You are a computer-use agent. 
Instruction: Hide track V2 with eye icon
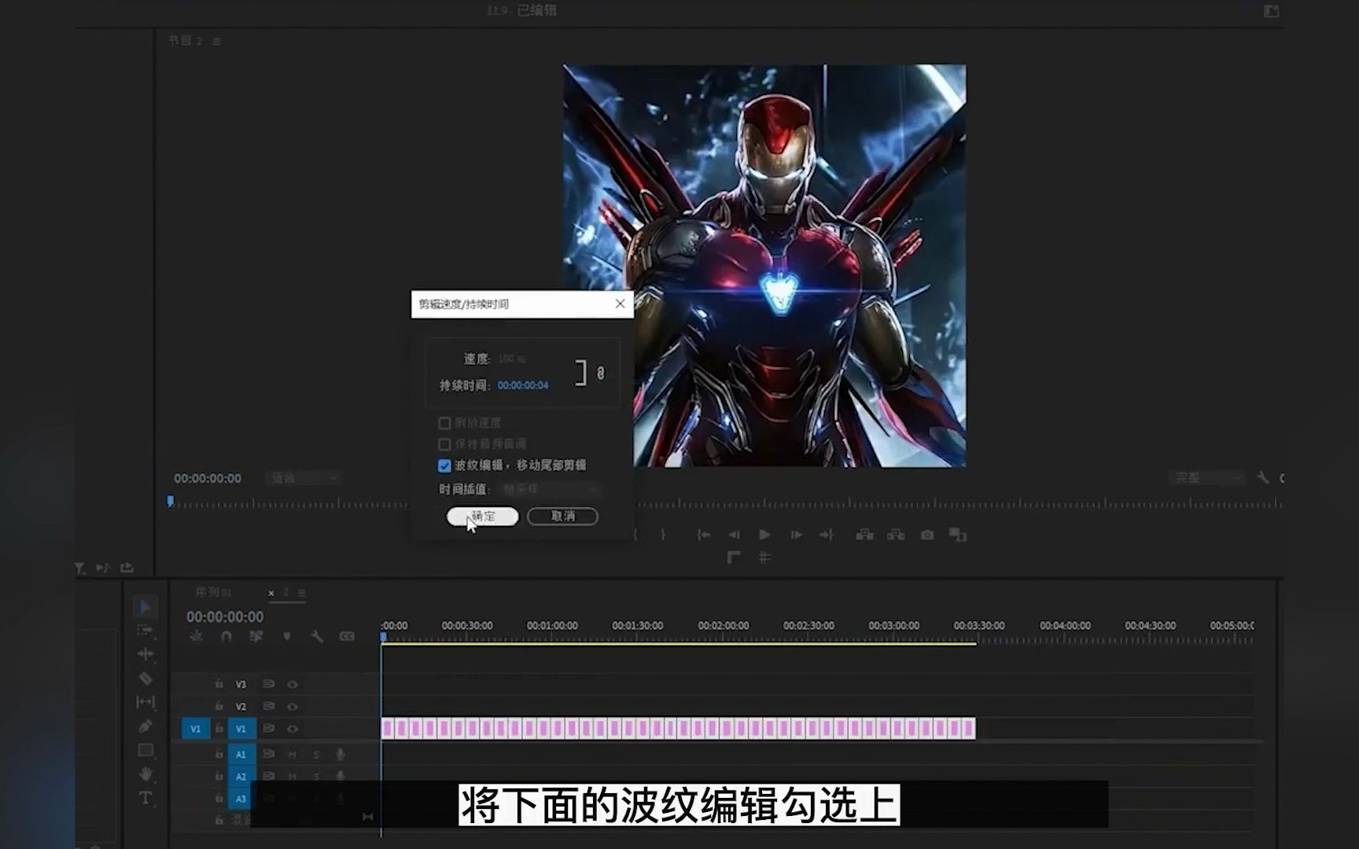[x=293, y=707]
